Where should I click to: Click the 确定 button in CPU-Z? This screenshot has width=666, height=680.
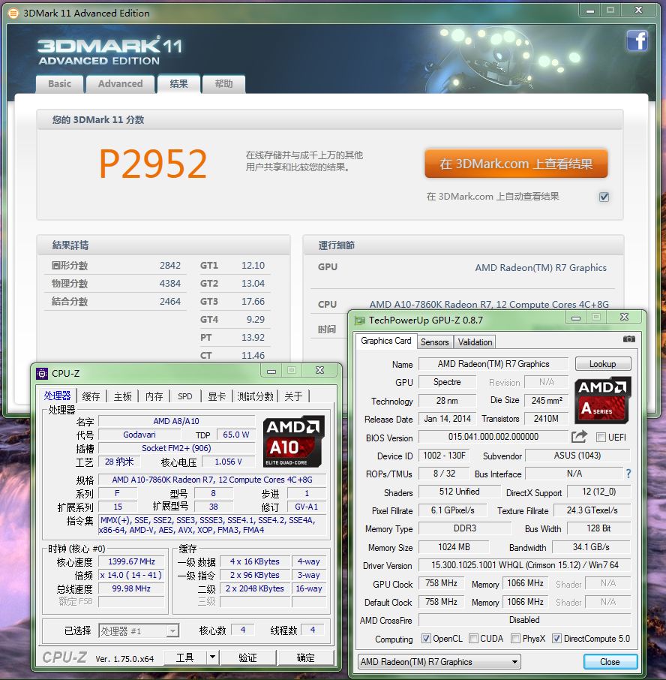tap(305, 657)
